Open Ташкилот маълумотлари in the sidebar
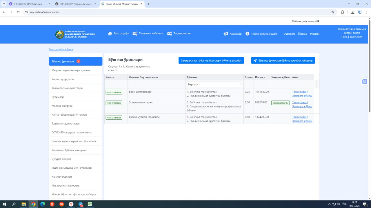Viewport: 371px width, 208px height. coord(67,88)
